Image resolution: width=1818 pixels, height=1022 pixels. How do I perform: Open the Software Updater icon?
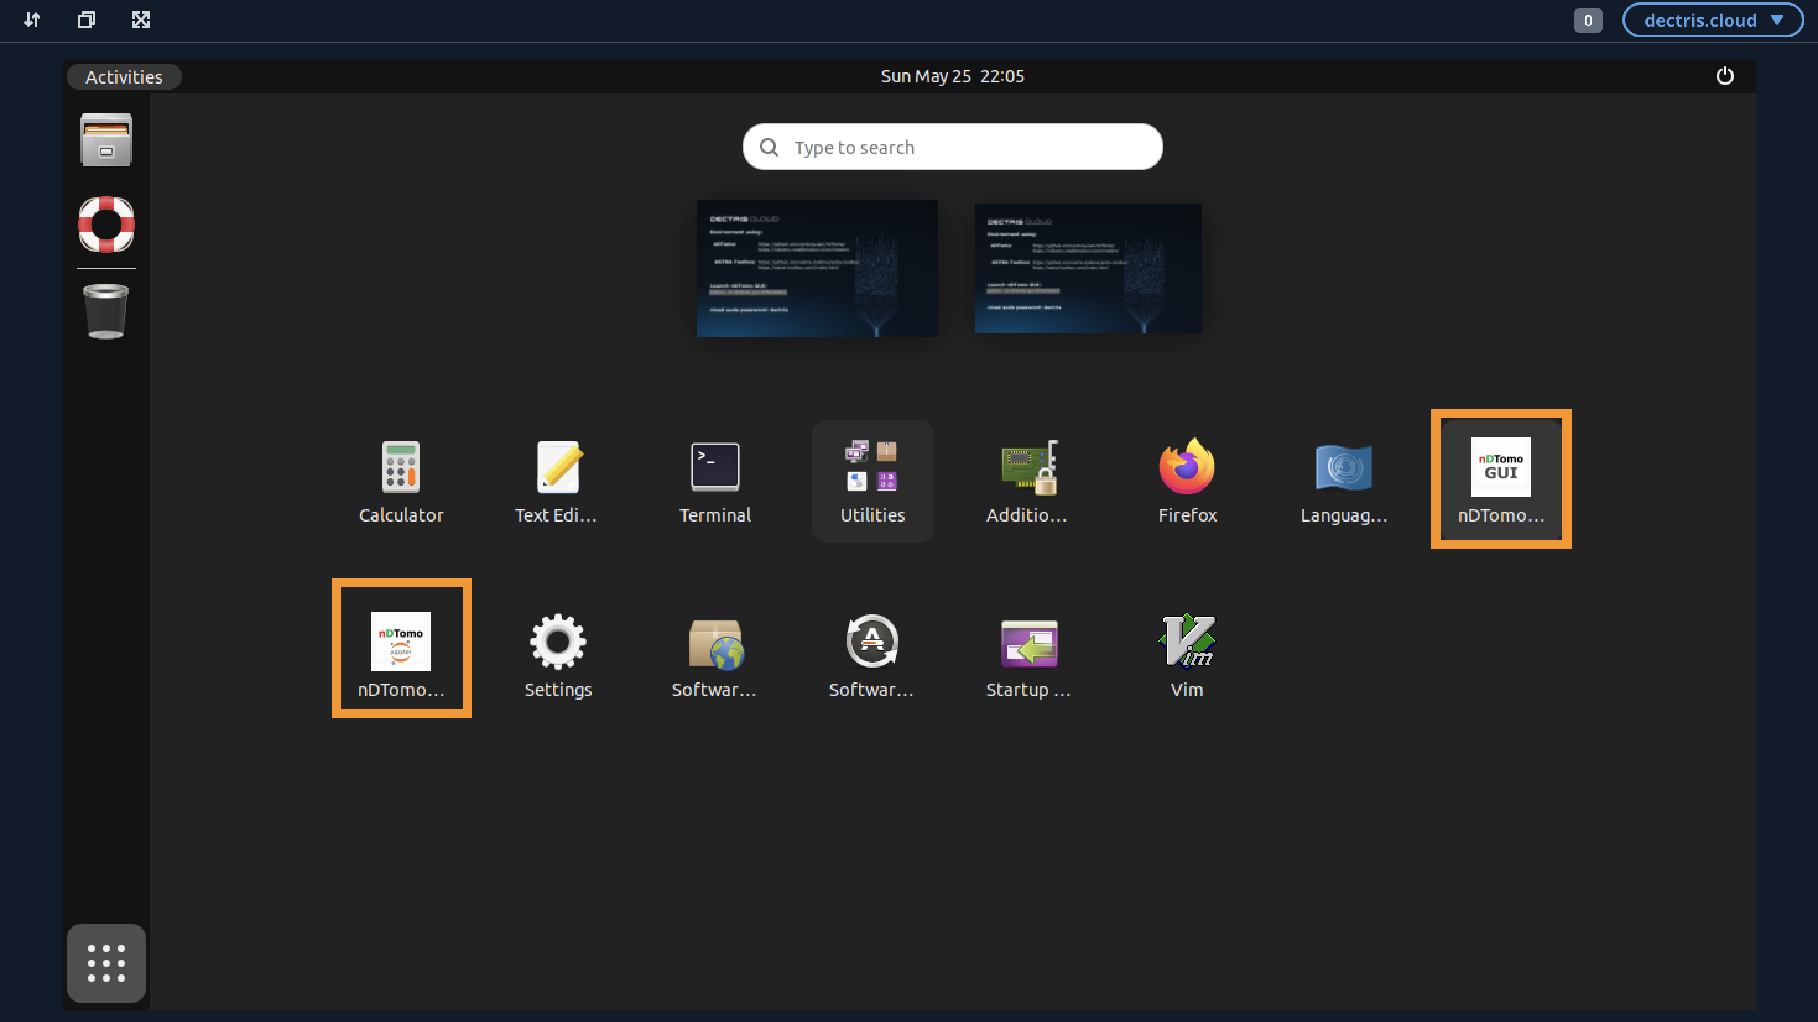872,641
